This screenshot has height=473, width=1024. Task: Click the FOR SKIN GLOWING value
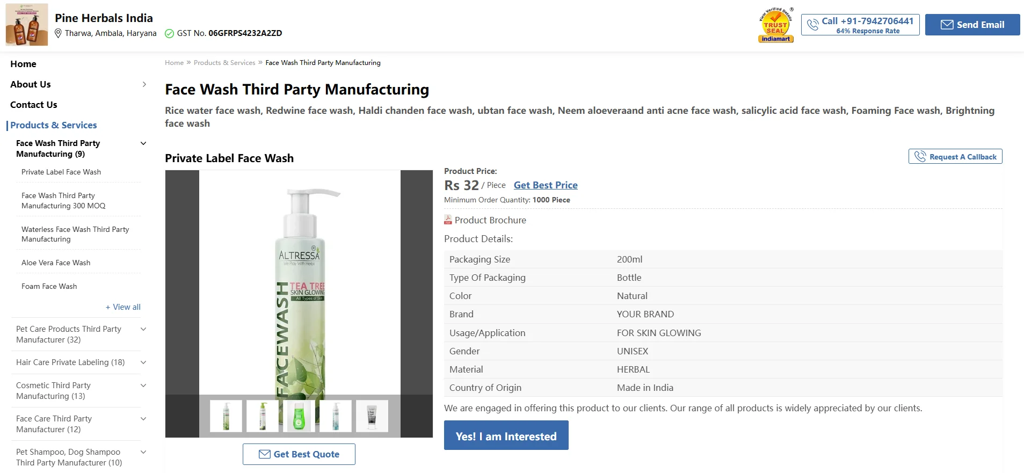[659, 333]
